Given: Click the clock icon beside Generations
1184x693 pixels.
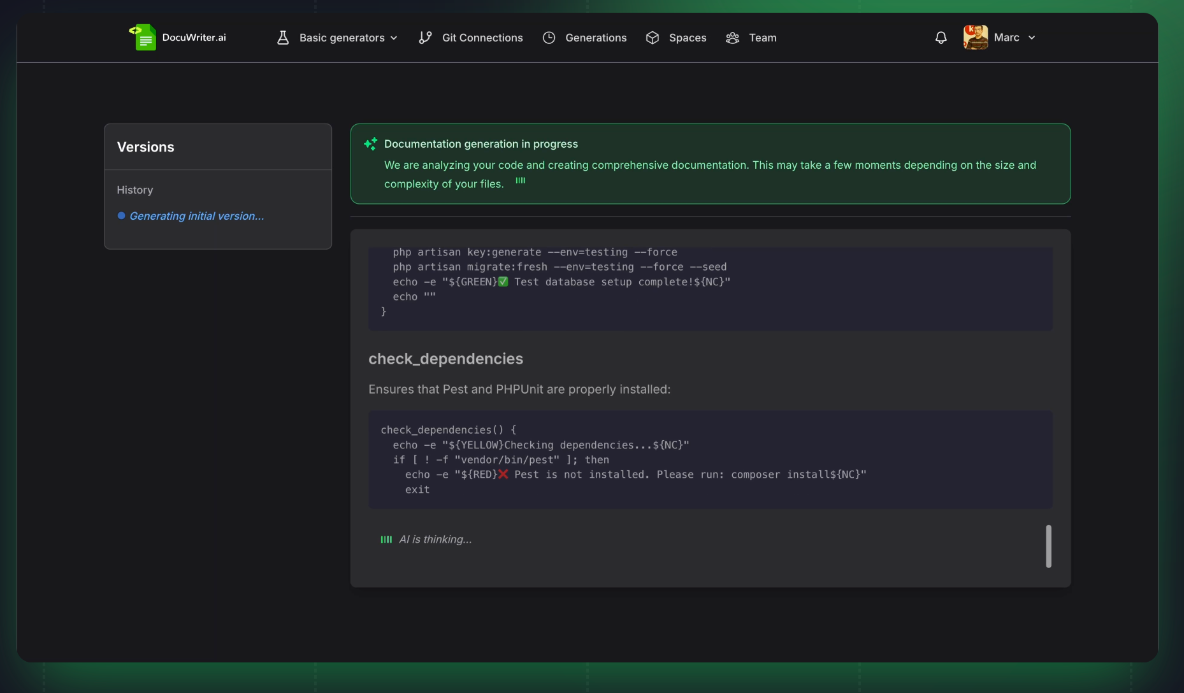Looking at the screenshot, I should point(549,38).
